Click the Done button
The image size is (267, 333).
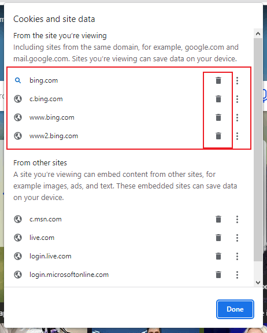pos(235,309)
